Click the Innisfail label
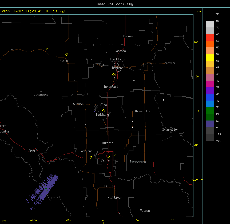This screenshot has height=224, width=230. (111, 87)
